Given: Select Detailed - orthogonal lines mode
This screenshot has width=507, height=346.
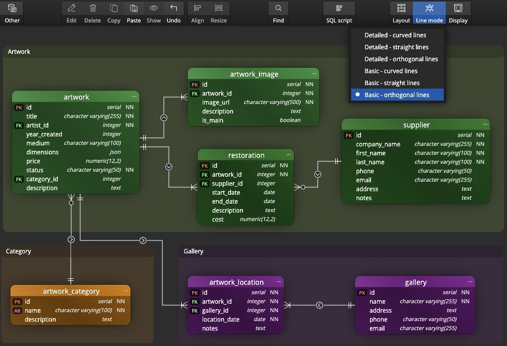Looking at the screenshot, I should click(x=397, y=59).
